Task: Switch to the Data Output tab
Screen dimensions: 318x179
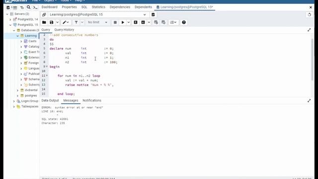Action: 50,100
